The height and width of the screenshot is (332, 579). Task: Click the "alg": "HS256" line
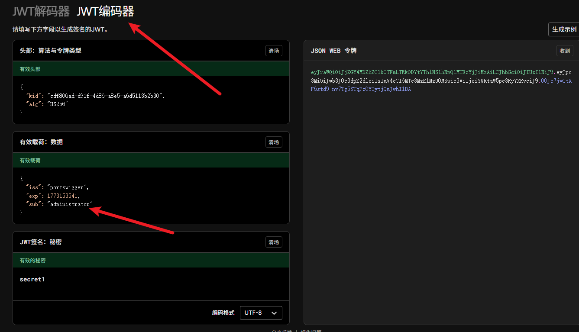(x=48, y=104)
